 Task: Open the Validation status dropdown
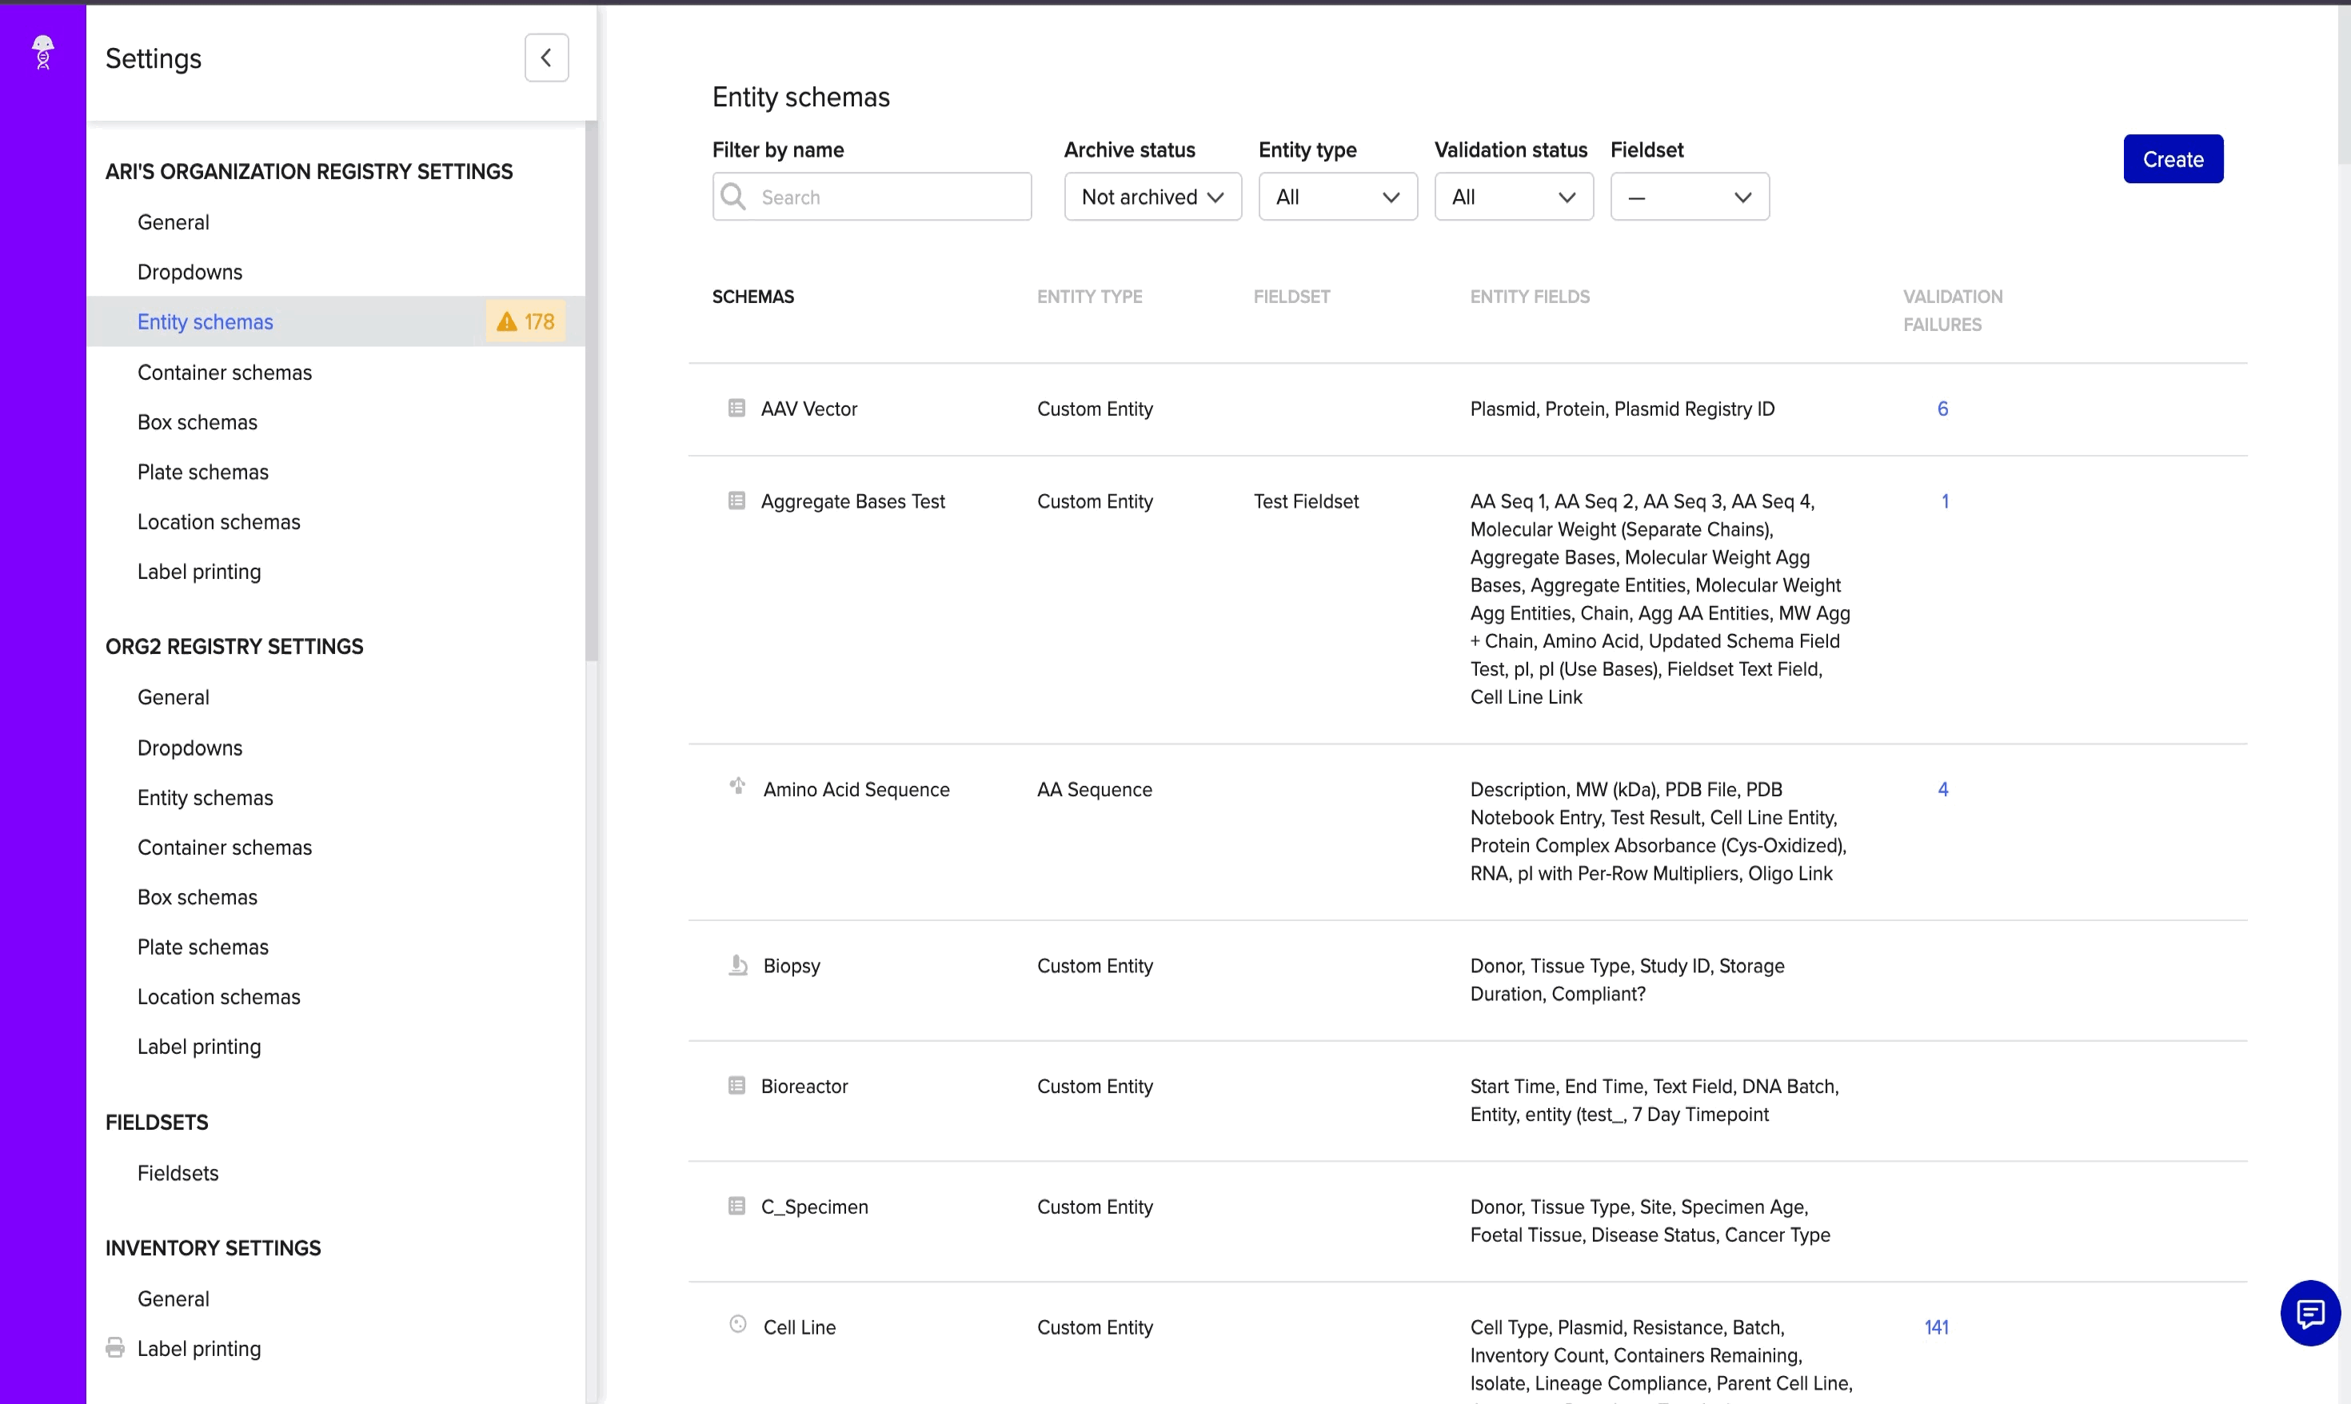1513,197
